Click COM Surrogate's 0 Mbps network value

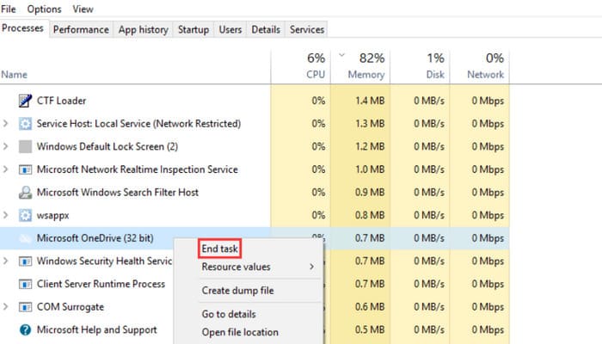(x=488, y=307)
